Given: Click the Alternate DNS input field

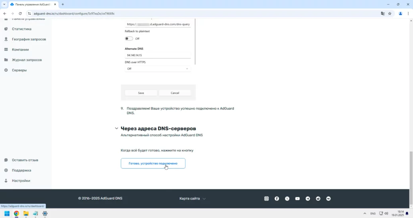Looking at the screenshot, I should tap(158, 55).
